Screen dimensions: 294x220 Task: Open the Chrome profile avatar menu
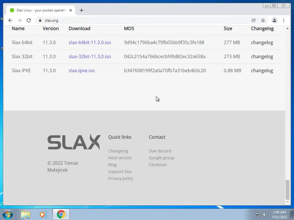click(274, 20)
